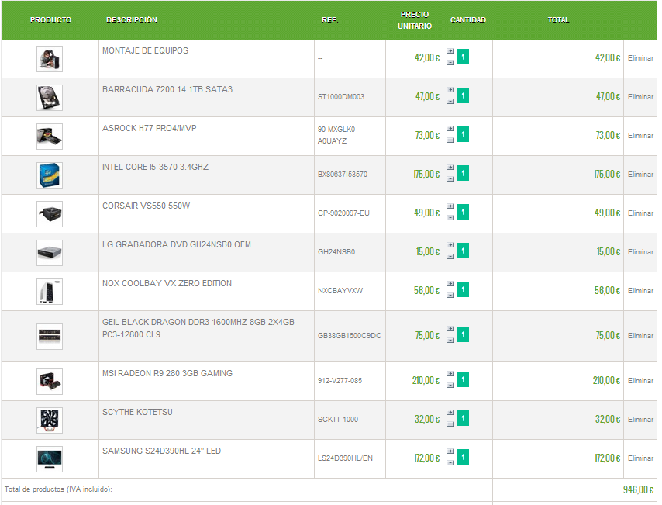Click Eliminar for MSI RADEON R9 280
This screenshot has height=505, width=662.
[x=640, y=382]
